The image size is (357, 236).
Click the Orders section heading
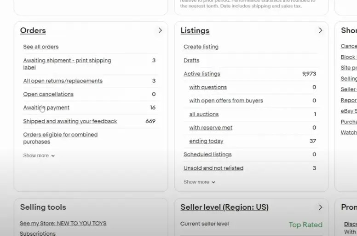coord(33,30)
